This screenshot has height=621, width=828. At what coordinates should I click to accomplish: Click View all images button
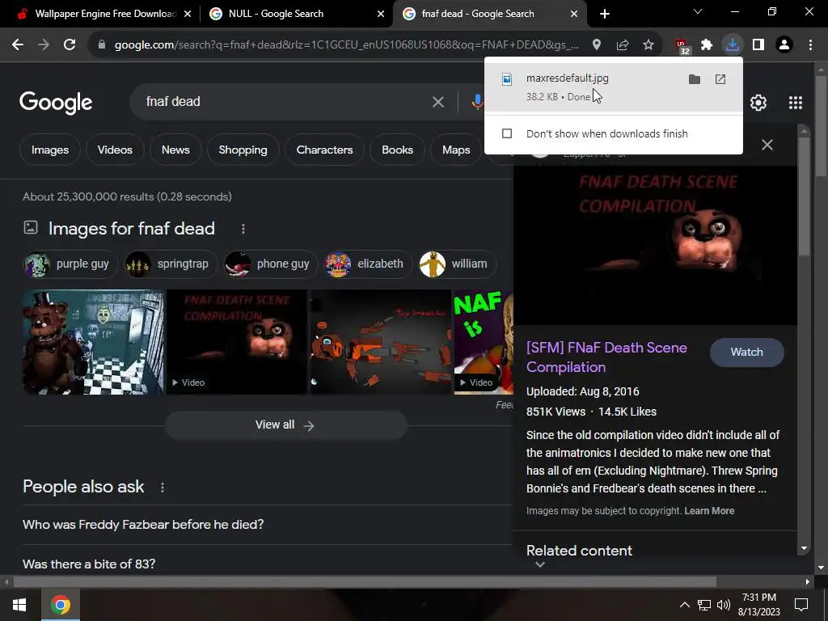285,425
